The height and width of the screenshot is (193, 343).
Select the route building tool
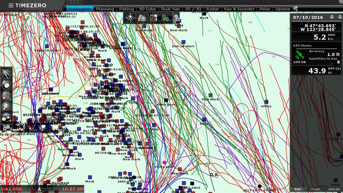coord(6,117)
